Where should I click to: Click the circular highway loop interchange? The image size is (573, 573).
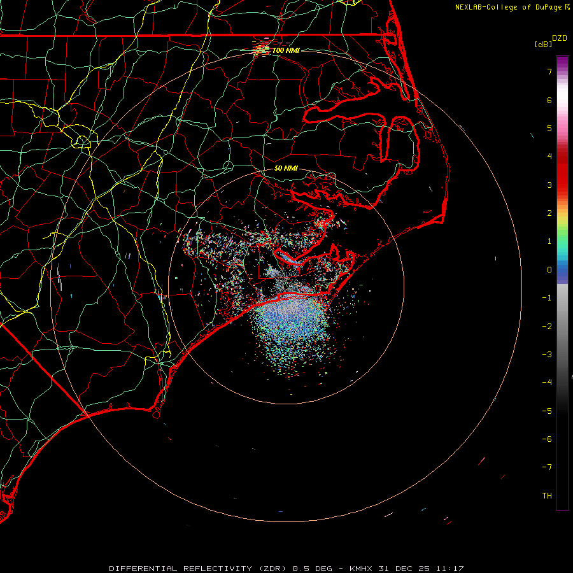coord(82,141)
